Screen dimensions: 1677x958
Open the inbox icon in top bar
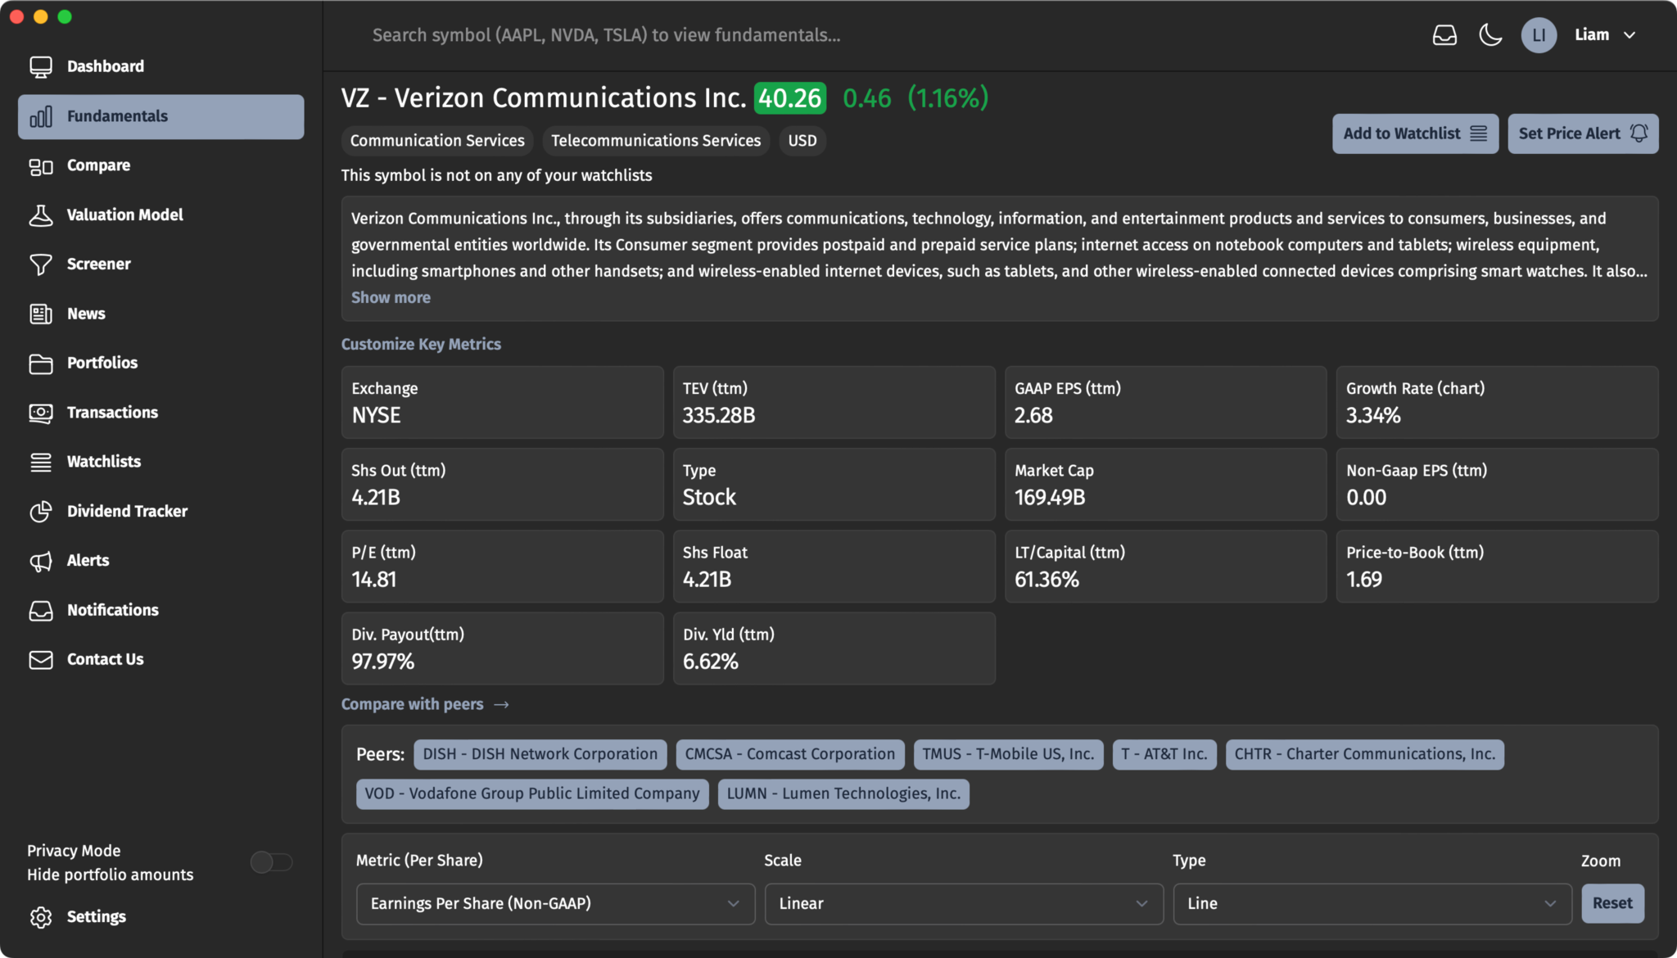(1444, 35)
